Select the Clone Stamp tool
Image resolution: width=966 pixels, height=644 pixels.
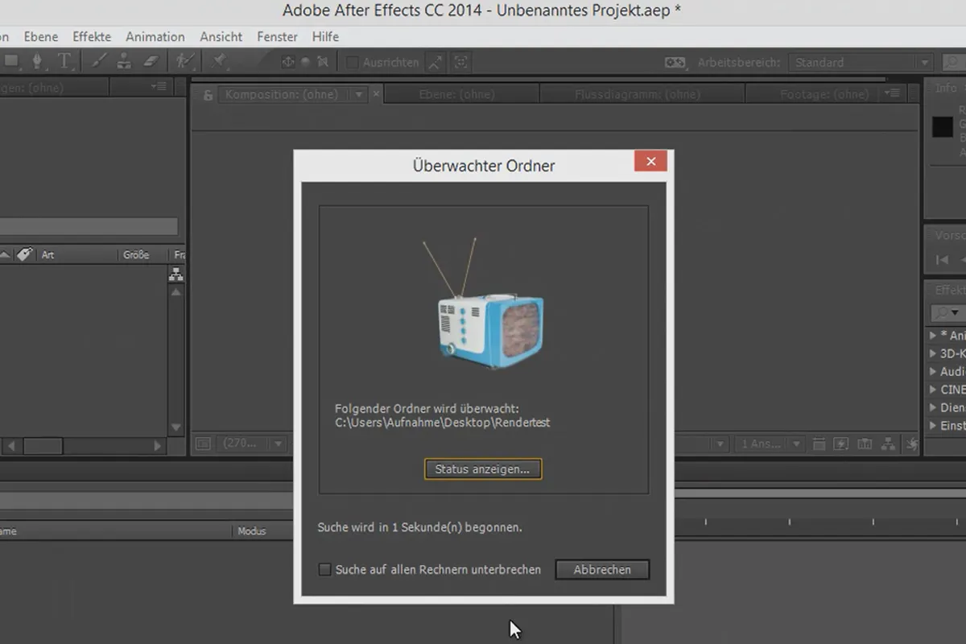124,61
